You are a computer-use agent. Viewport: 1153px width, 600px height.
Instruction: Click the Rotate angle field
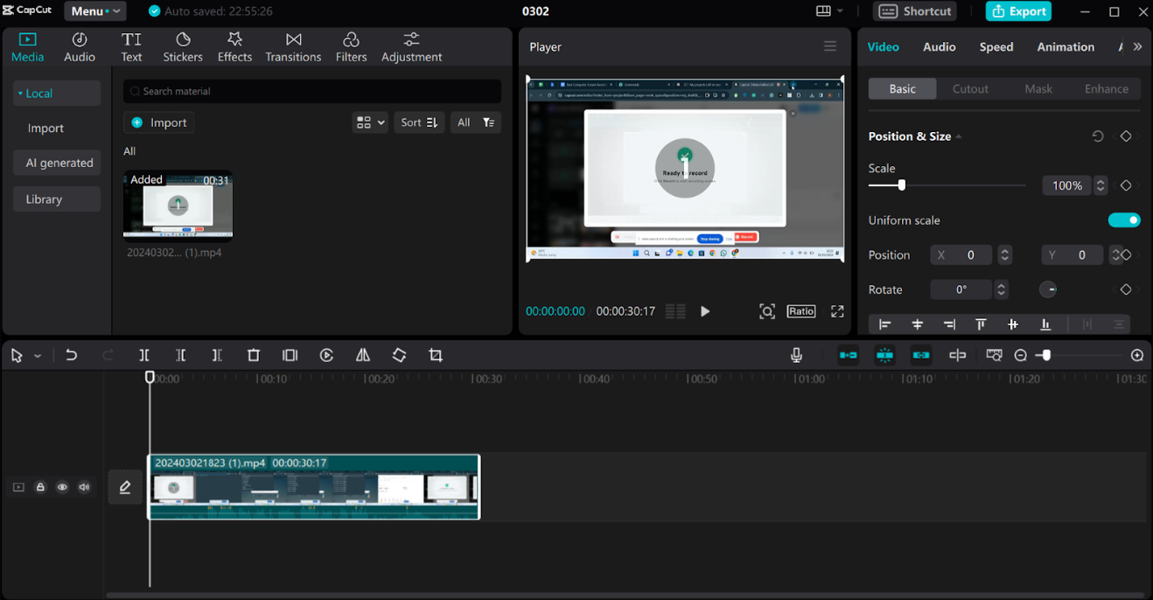[961, 290]
